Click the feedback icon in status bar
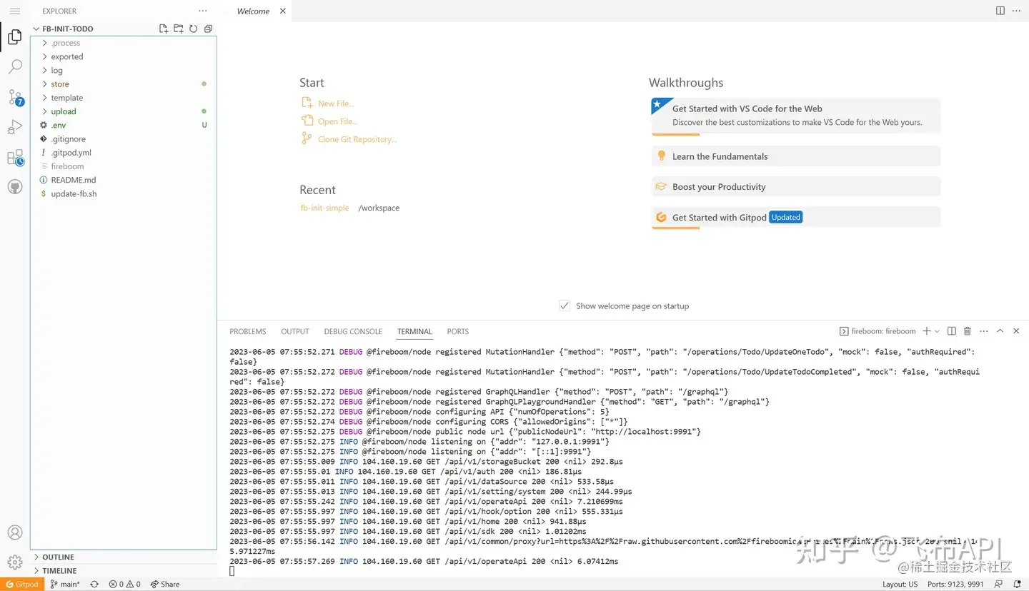 [998, 584]
